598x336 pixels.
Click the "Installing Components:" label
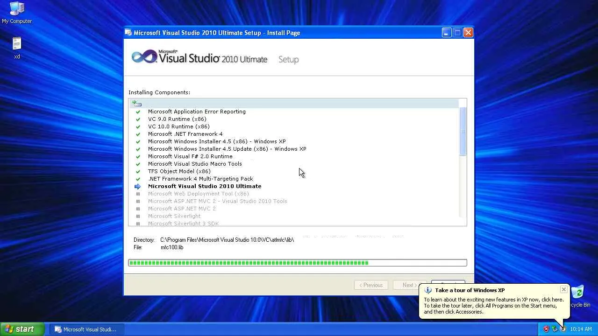coord(159,92)
